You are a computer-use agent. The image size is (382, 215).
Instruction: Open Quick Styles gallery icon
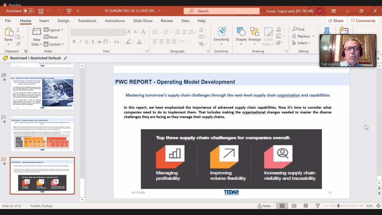(x=268, y=32)
